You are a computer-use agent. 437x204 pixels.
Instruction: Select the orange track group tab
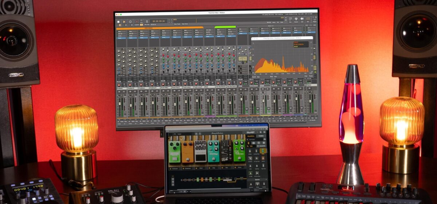(159, 27)
